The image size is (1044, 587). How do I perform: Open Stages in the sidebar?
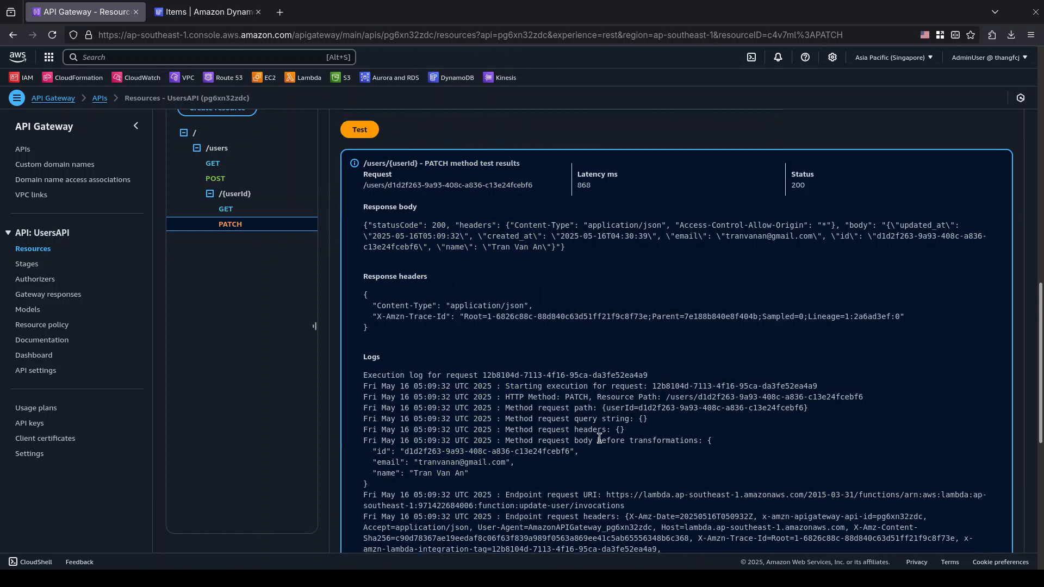tap(27, 264)
